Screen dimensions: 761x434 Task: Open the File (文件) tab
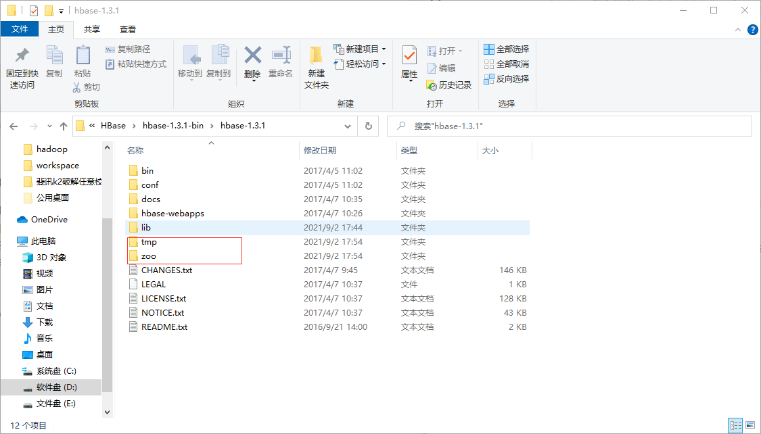point(20,29)
